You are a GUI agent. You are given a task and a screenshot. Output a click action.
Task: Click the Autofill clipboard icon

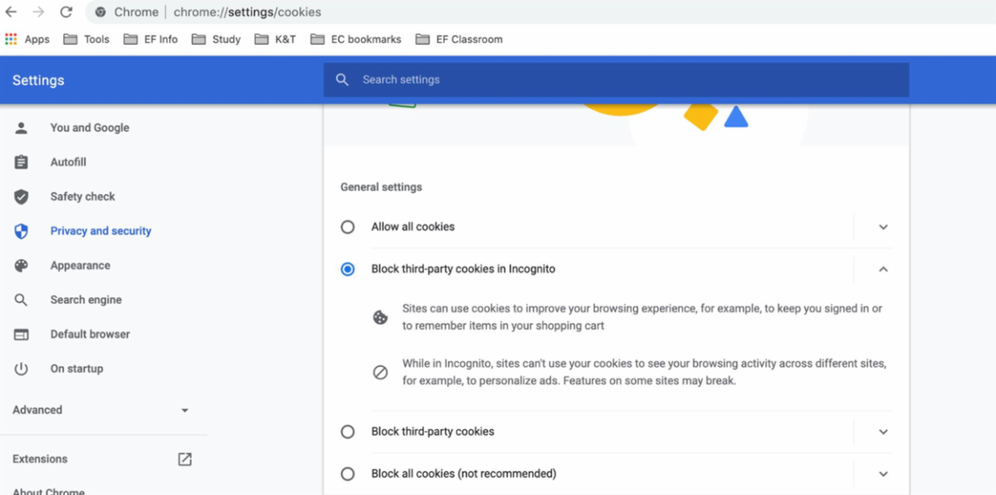(x=22, y=163)
